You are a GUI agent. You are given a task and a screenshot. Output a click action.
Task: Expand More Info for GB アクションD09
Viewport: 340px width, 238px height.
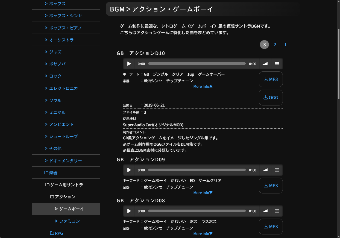pyautogui.click(x=203, y=192)
